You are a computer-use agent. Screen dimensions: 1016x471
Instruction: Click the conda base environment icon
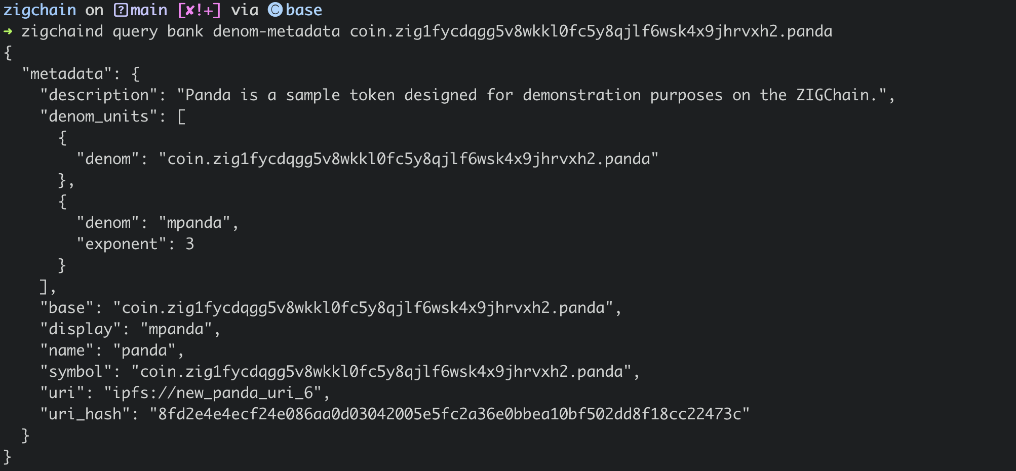click(x=275, y=10)
